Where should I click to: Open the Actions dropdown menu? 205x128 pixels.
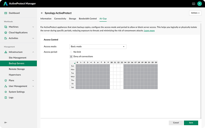coord(195,13)
